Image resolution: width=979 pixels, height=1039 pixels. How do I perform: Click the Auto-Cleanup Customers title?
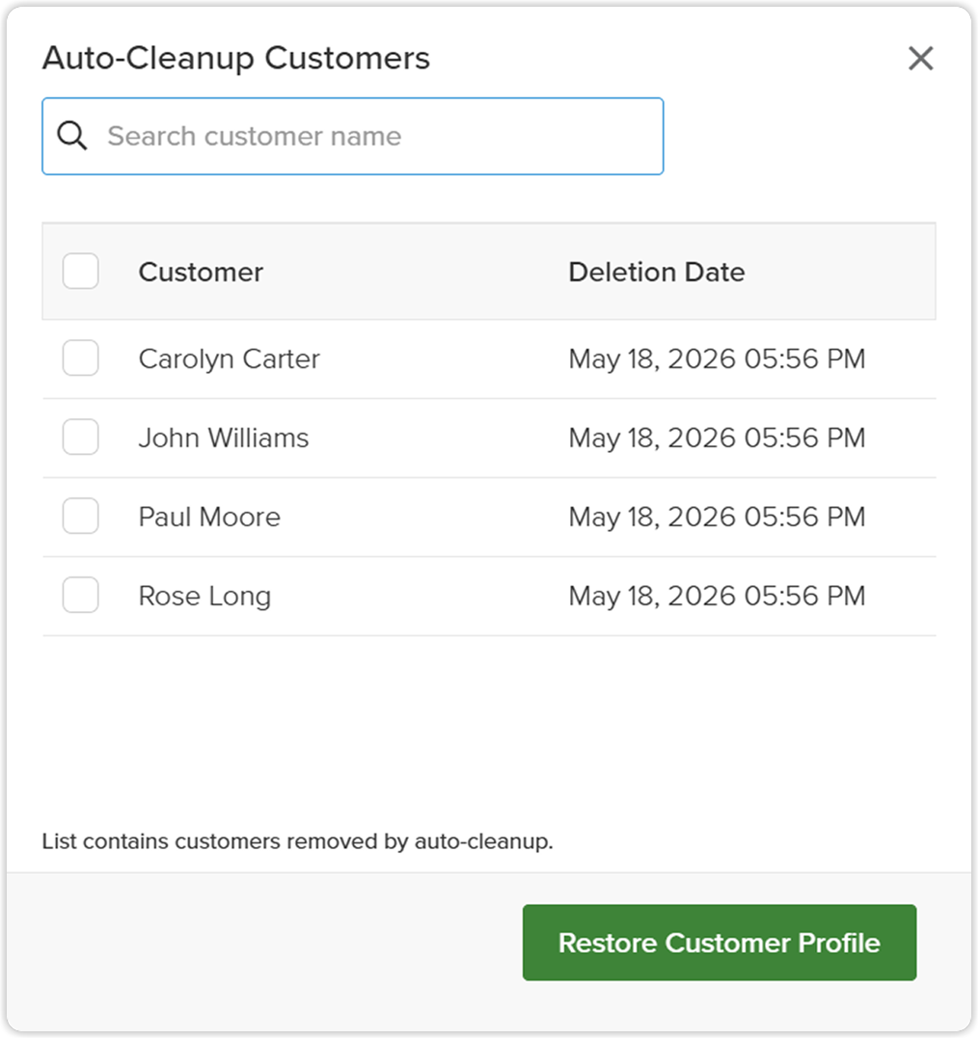tap(236, 58)
